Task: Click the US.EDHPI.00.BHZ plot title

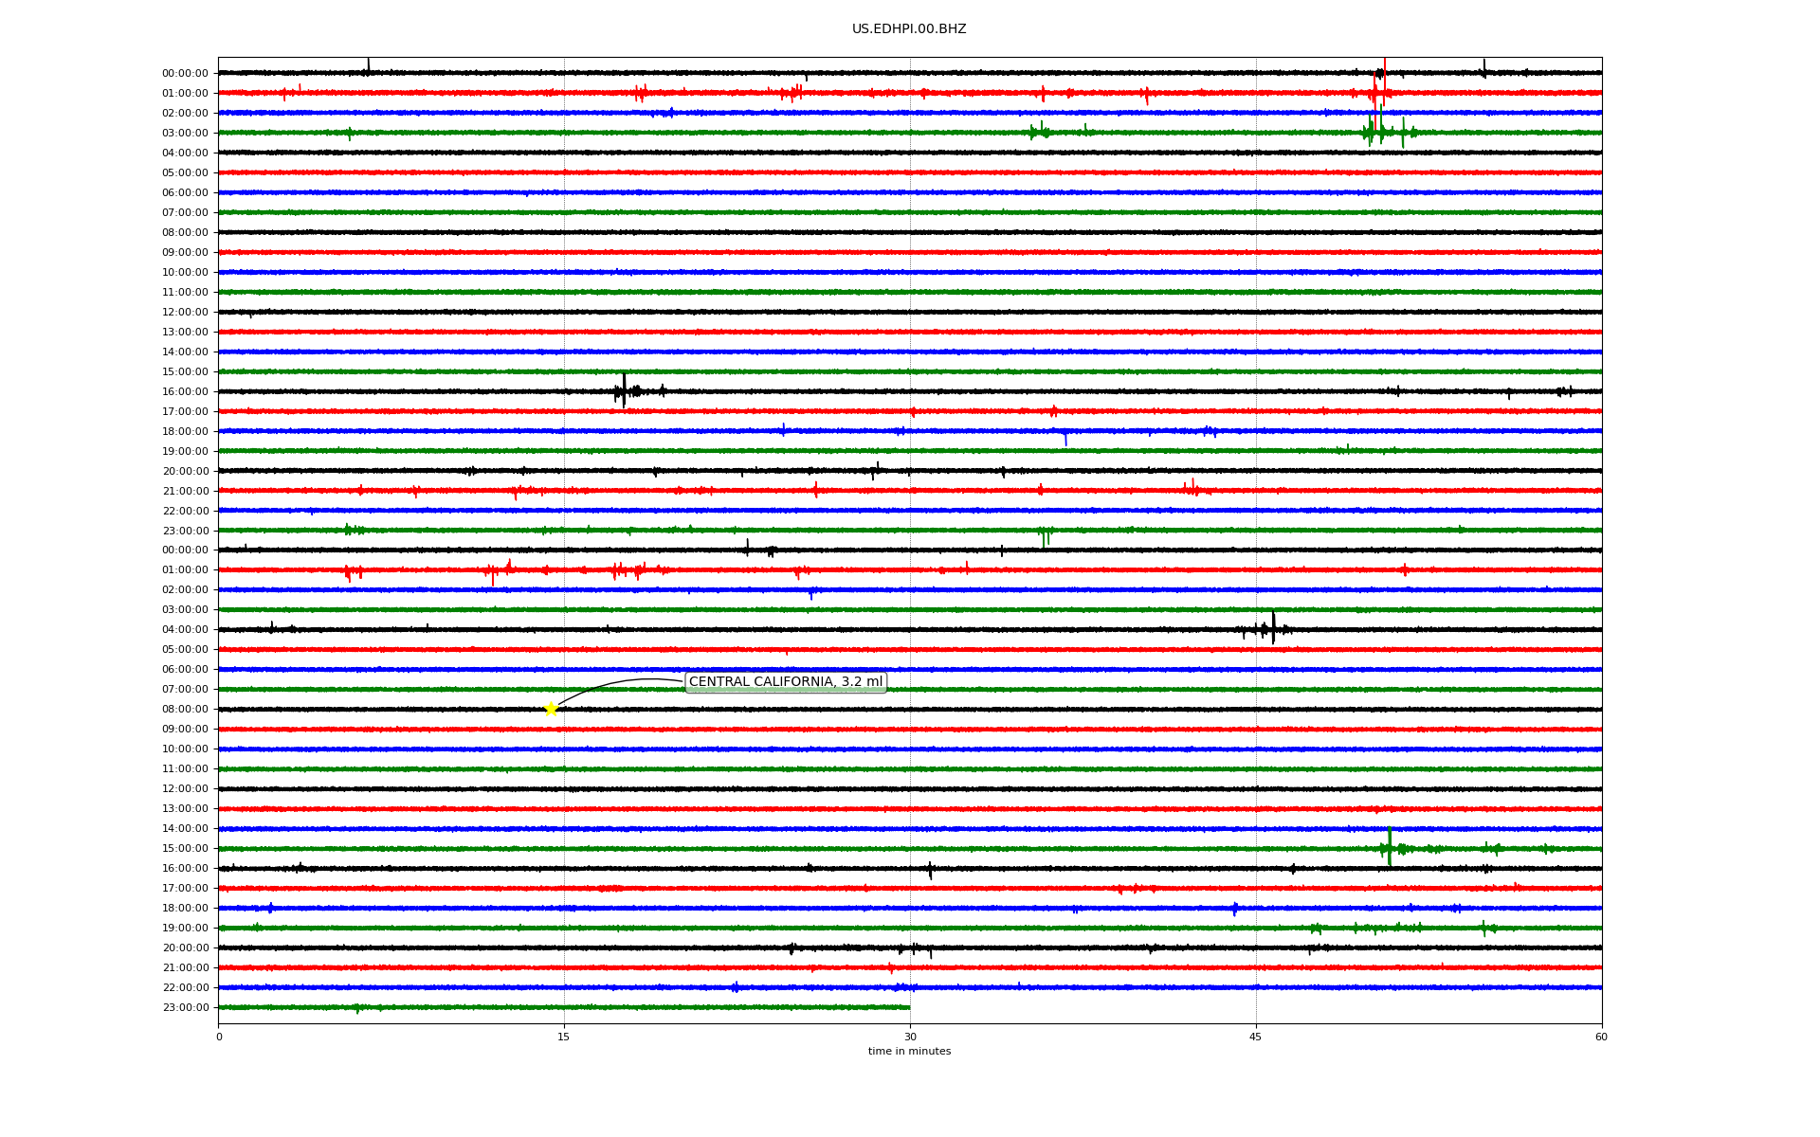Action: (x=909, y=29)
